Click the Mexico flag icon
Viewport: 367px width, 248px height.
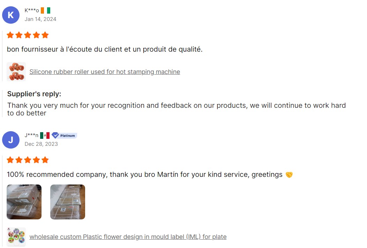pos(45,135)
